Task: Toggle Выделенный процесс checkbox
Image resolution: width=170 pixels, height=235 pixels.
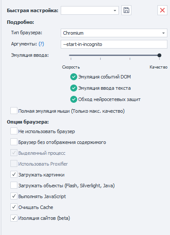Action: (14, 153)
